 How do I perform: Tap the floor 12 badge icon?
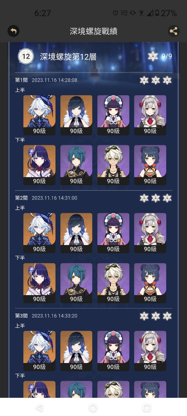tap(26, 57)
